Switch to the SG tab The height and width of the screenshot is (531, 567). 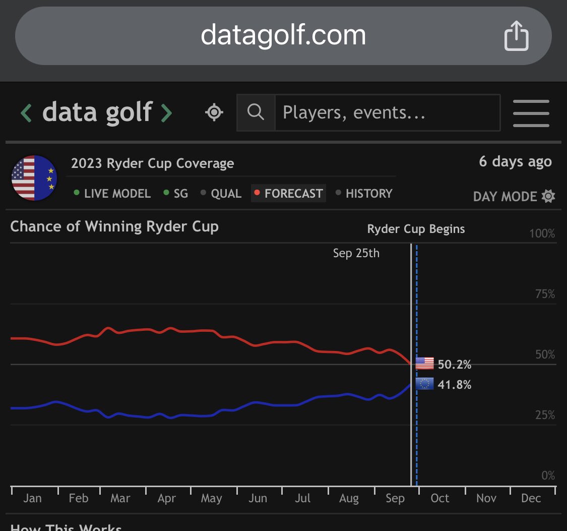(176, 193)
